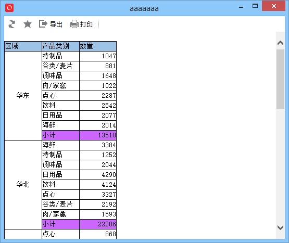Viewport: 289px width, 243px height.
Task: Select 小计 label in 华北 group
Action: (x=60, y=224)
